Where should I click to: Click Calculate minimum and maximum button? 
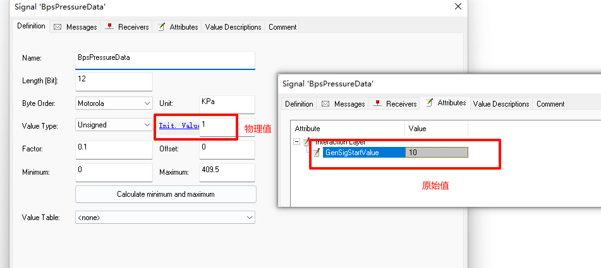tap(166, 194)
